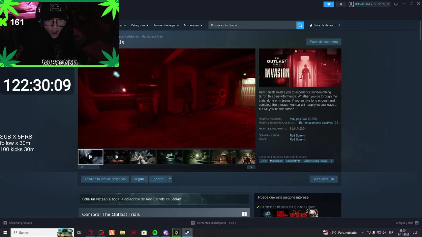Select the Cooperativos tag

click(293, 161)
